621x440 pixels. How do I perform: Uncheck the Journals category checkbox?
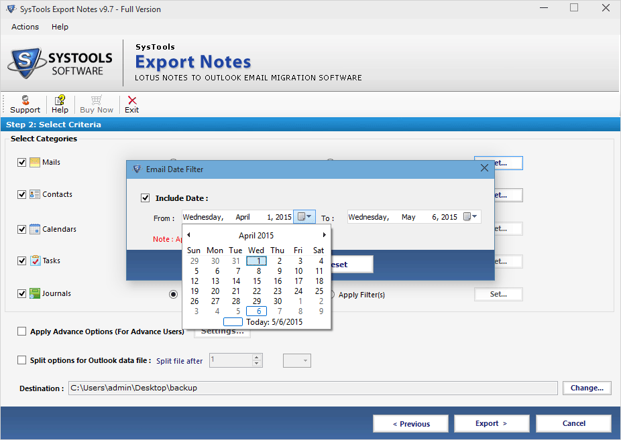pos(21,294)
